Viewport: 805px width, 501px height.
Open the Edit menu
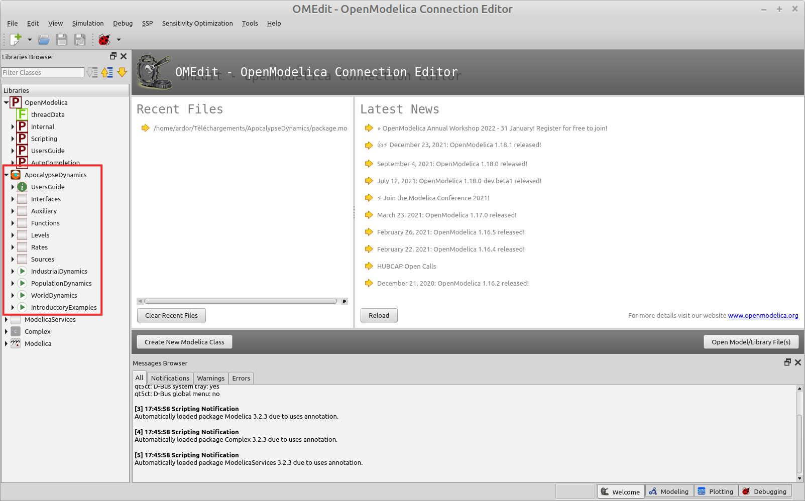(x=33, y=24)
